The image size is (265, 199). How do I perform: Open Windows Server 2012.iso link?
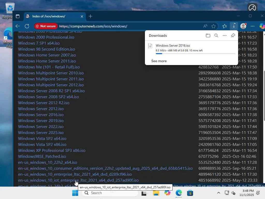(x=41, y=109)
